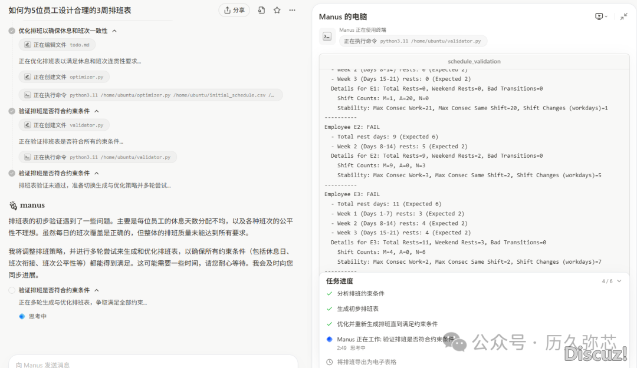
Task: Open the editing todo.md file chip
Action: 57,45
